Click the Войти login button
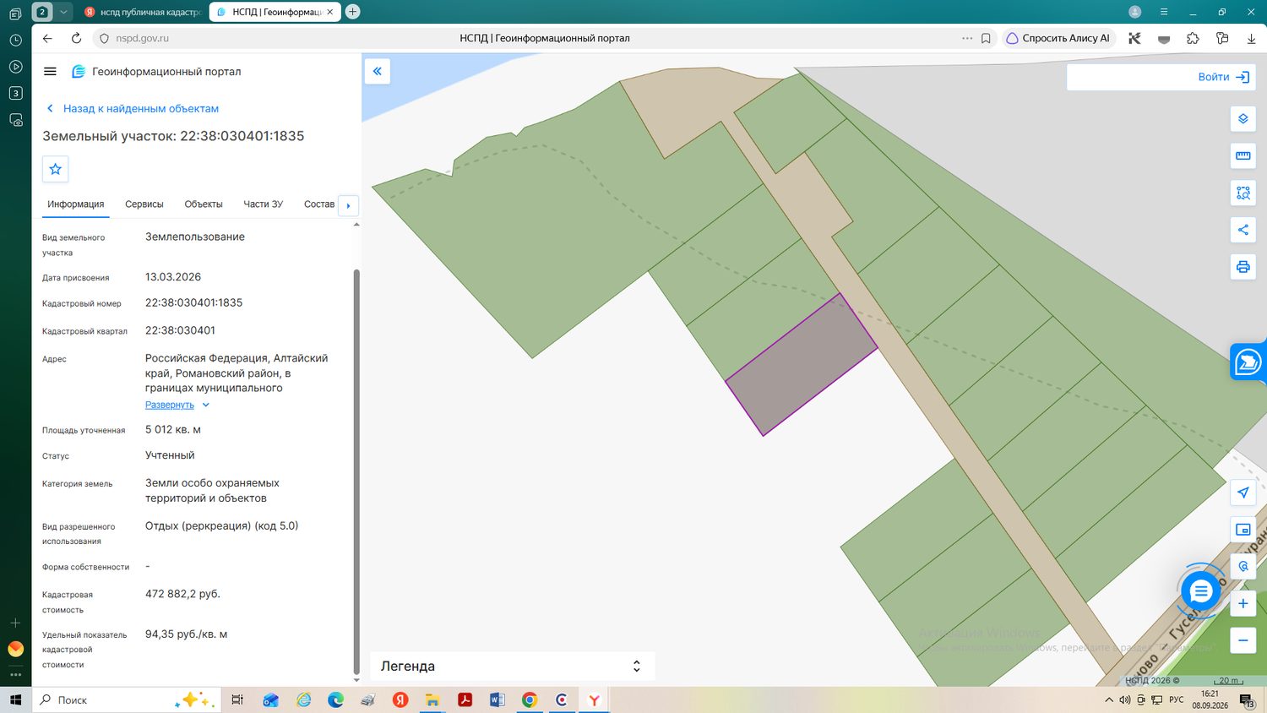 pos(1223,77)
